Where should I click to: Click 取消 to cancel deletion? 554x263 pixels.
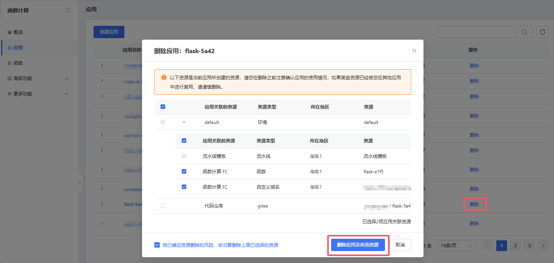coord(400,245)
